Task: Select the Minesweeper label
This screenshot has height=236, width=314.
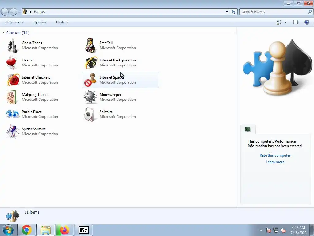Action: point(110,95)
